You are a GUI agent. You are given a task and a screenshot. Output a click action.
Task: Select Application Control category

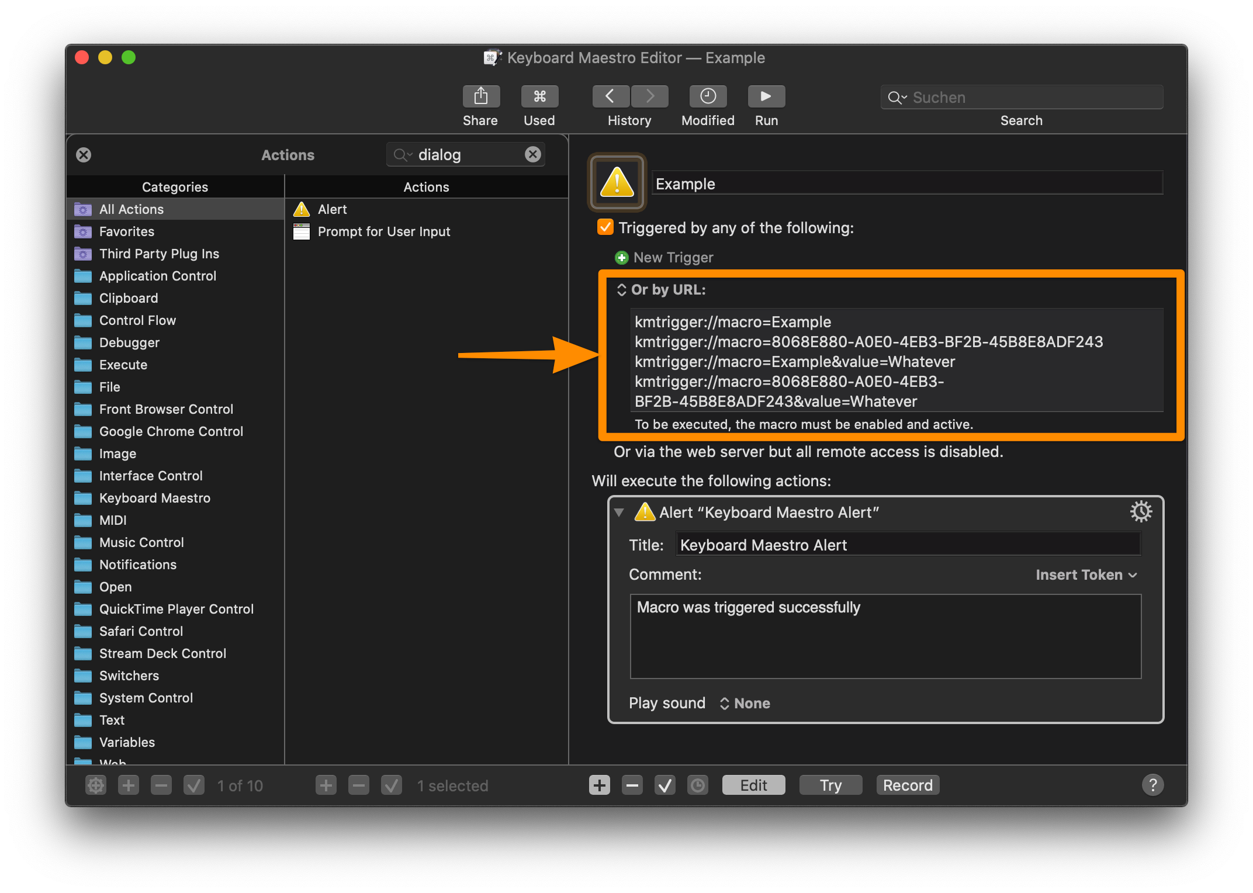pyautogui.click(x=175, y=276)
